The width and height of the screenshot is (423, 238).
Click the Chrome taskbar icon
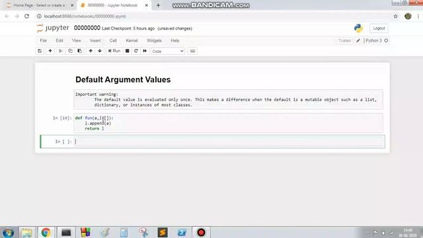46,232
